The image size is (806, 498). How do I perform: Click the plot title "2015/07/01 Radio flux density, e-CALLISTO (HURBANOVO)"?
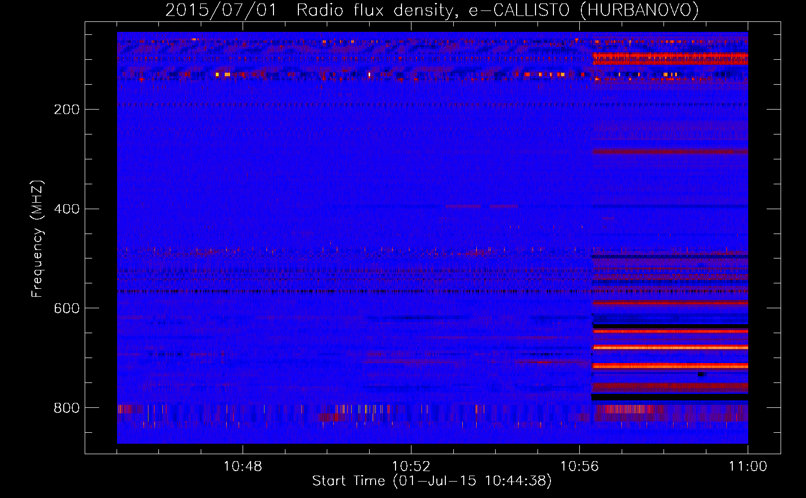tap(432, 10)
